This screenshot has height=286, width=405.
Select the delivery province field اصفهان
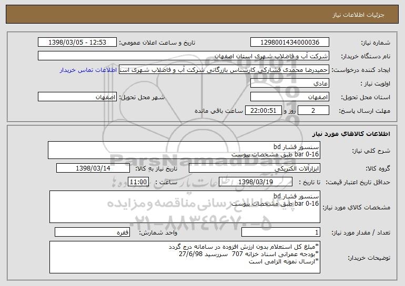tap(289, 97)
